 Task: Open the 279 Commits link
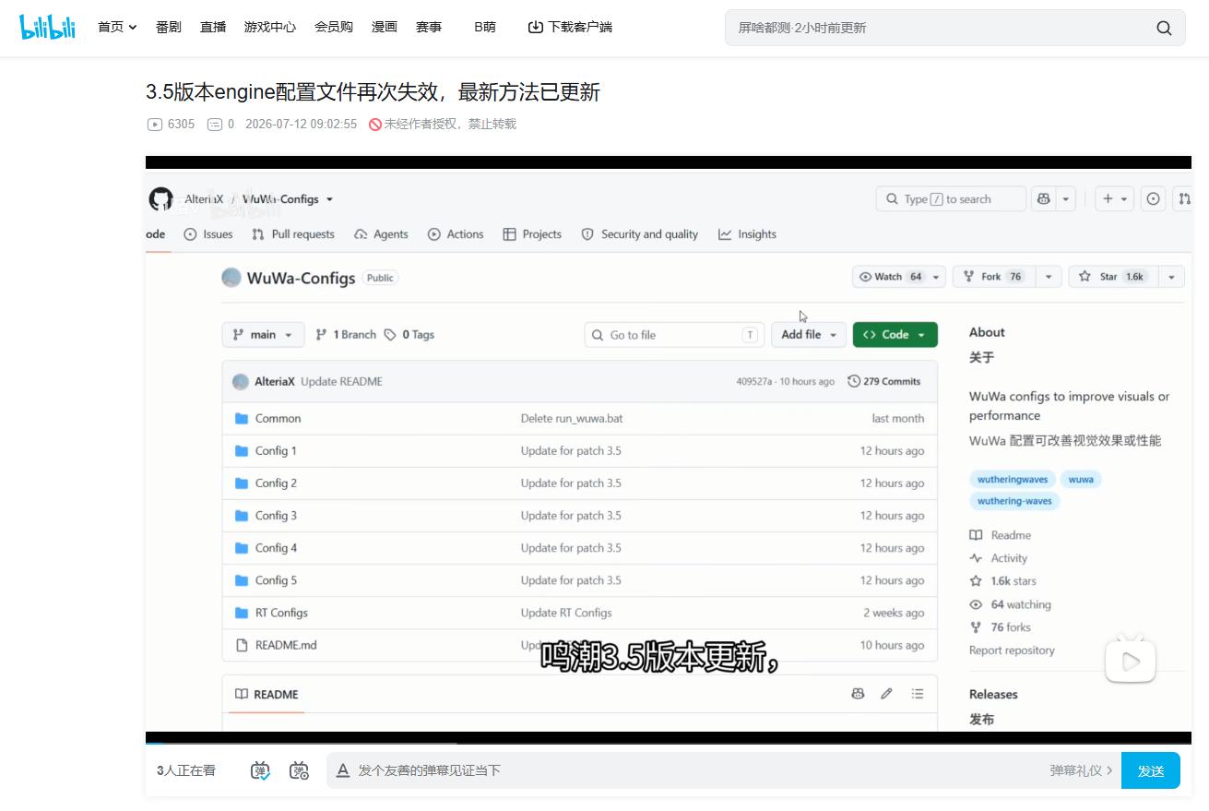pyautogui.click(x=884, y=381)
